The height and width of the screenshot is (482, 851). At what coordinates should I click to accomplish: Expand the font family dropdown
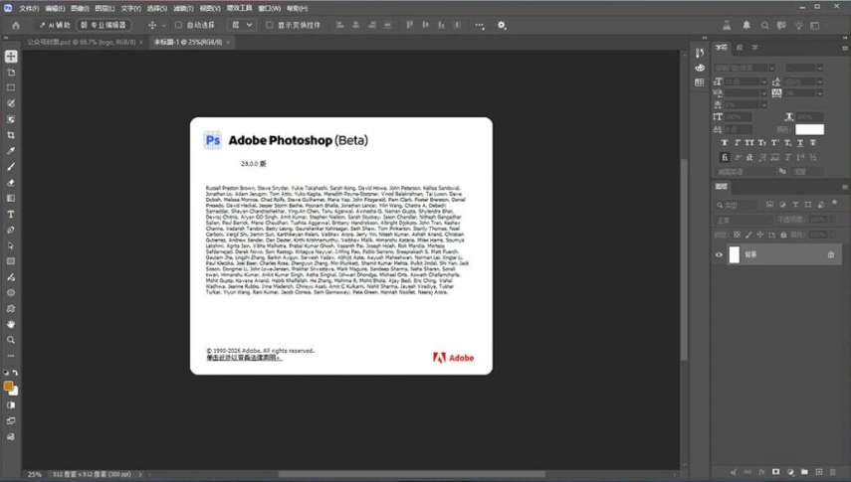[745, 68]
